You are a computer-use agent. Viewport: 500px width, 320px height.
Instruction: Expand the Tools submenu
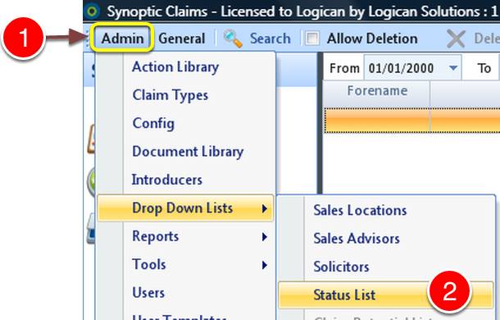pyautogui.click(x=185, y=265)
